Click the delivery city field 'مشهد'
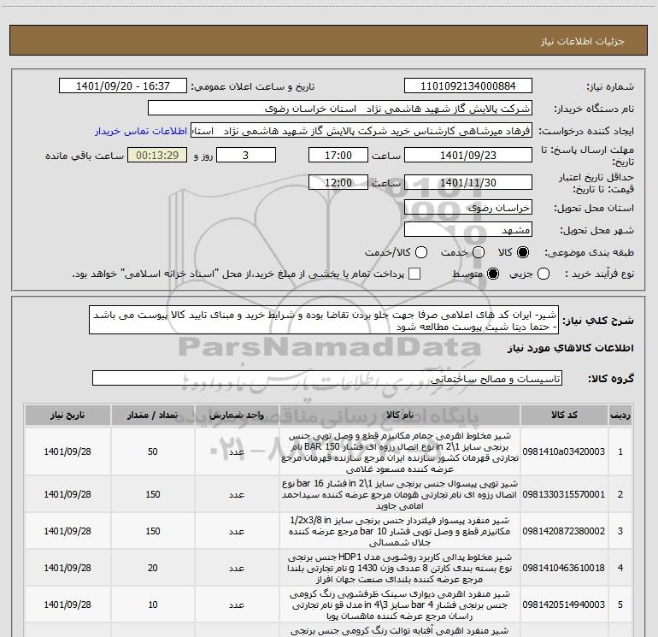This screenshot has width=658, height=637. coord(467,230)
